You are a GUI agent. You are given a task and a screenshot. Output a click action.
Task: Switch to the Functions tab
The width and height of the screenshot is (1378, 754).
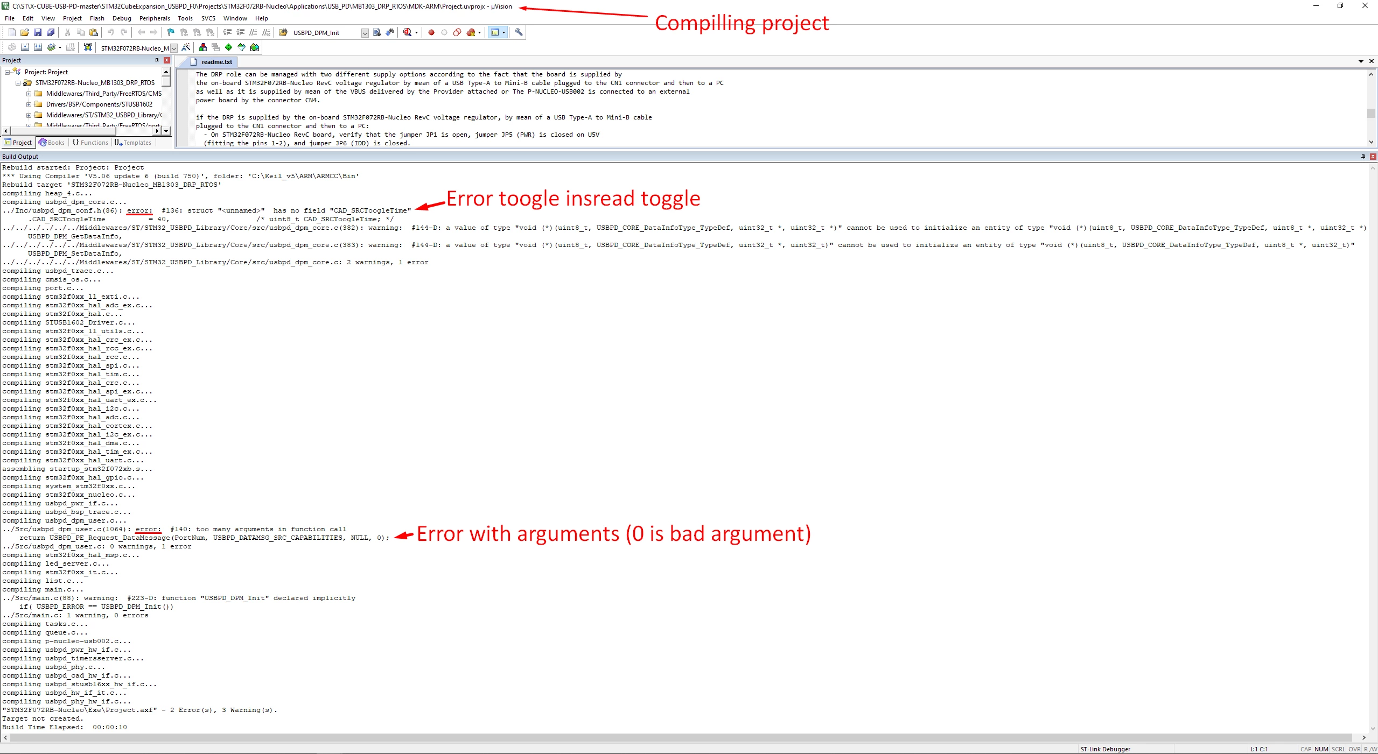point(90,143)
